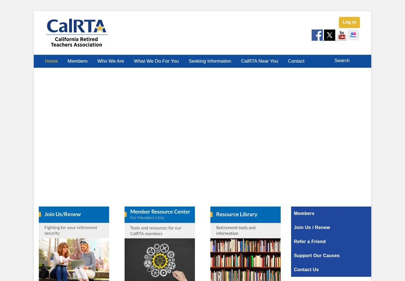Open What We Do For You menu
This screenshot has height=281, width=405.
(156, 61)
